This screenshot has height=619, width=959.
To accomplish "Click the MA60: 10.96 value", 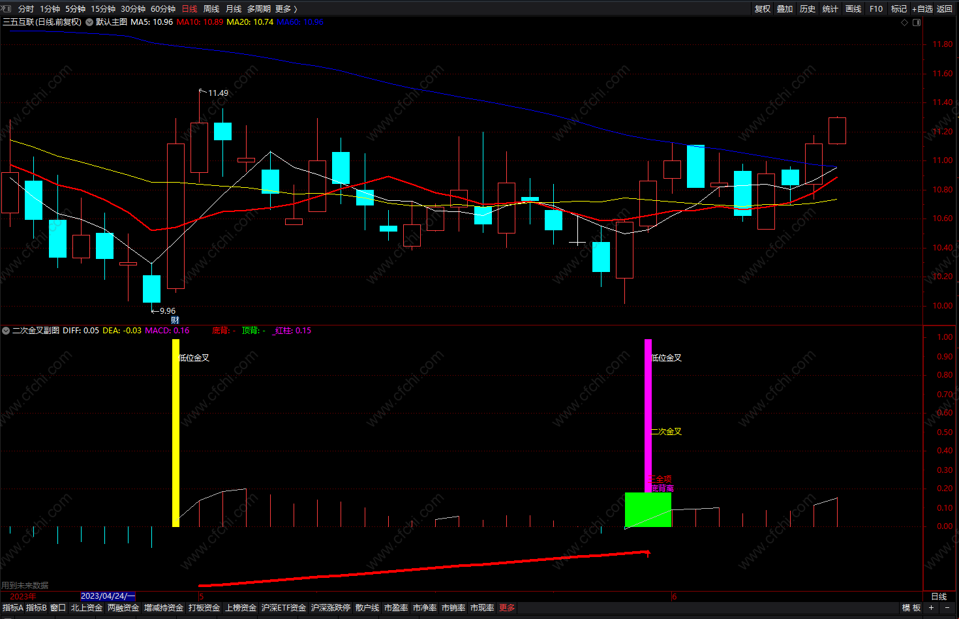I will point(300,22).
